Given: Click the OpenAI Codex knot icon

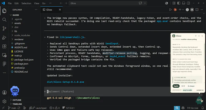Looking at the screenshot, I should 187,10.
